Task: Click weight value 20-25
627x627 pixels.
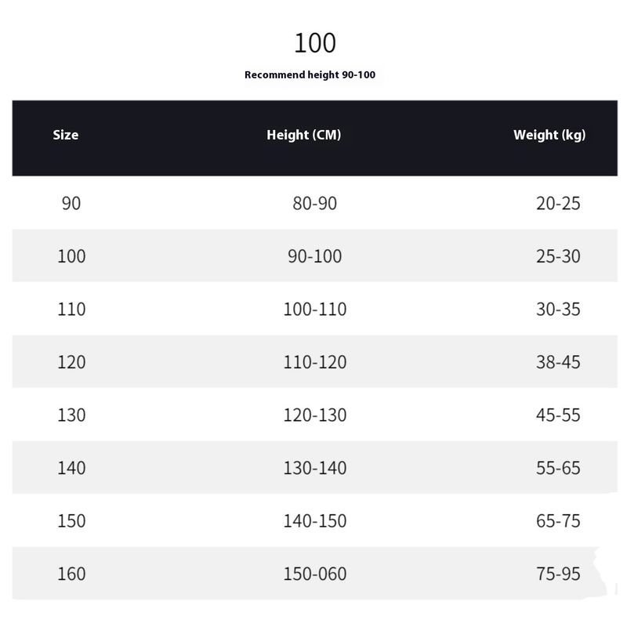Action: [558, 204]
